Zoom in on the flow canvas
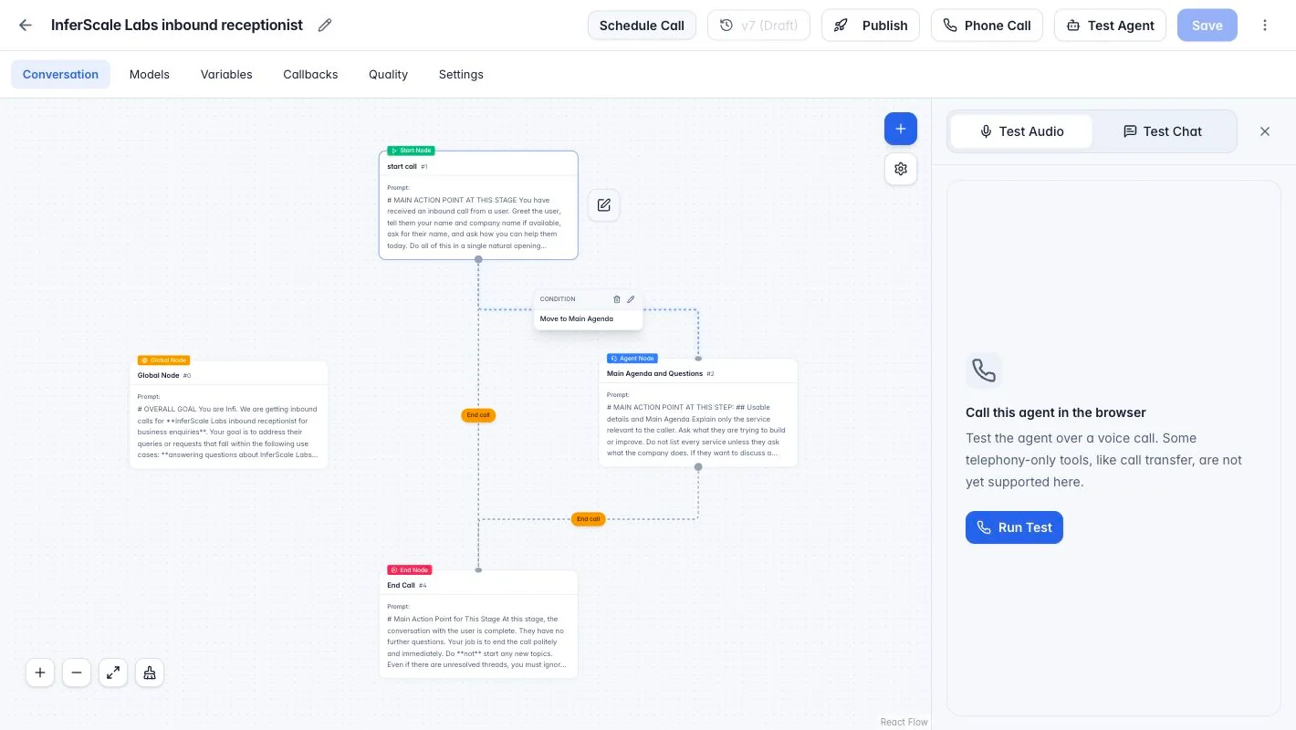The height and width of the screenshot is (730, 1296). 40,673
